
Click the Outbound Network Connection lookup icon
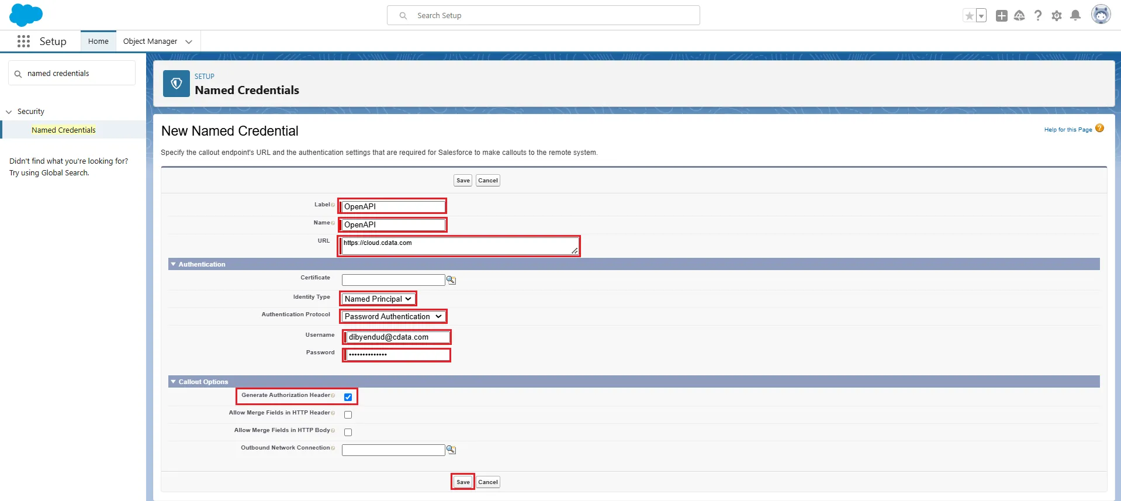pos(451,450)
